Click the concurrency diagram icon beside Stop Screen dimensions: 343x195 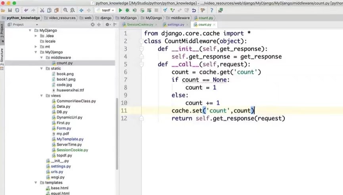click(x=149, y=10)
